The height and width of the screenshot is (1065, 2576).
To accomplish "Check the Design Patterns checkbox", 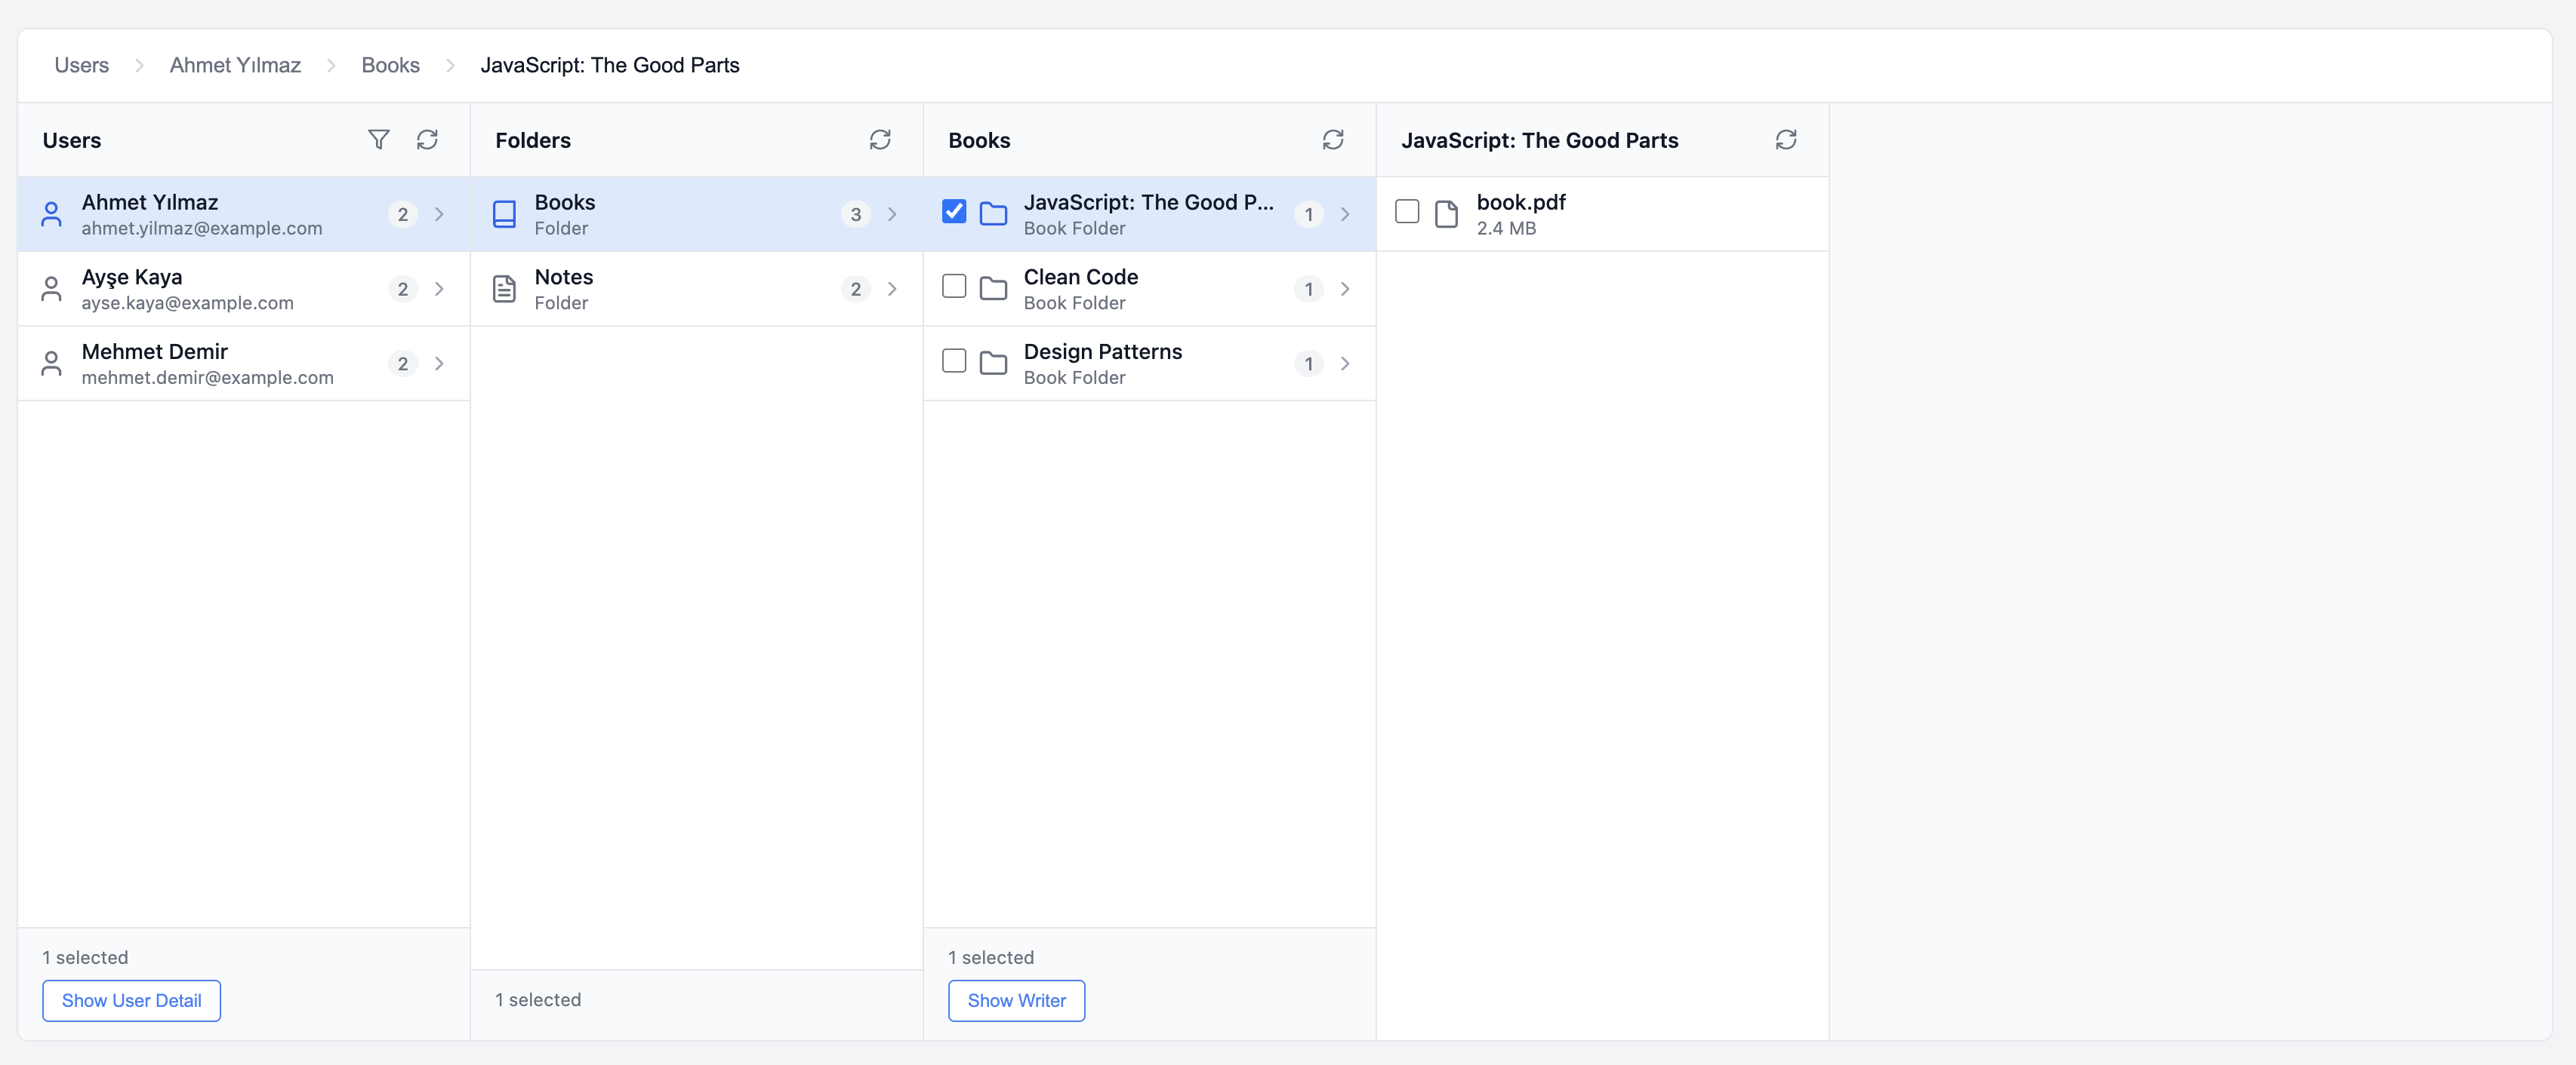I will pyautogui.click(x=954, y=361).
